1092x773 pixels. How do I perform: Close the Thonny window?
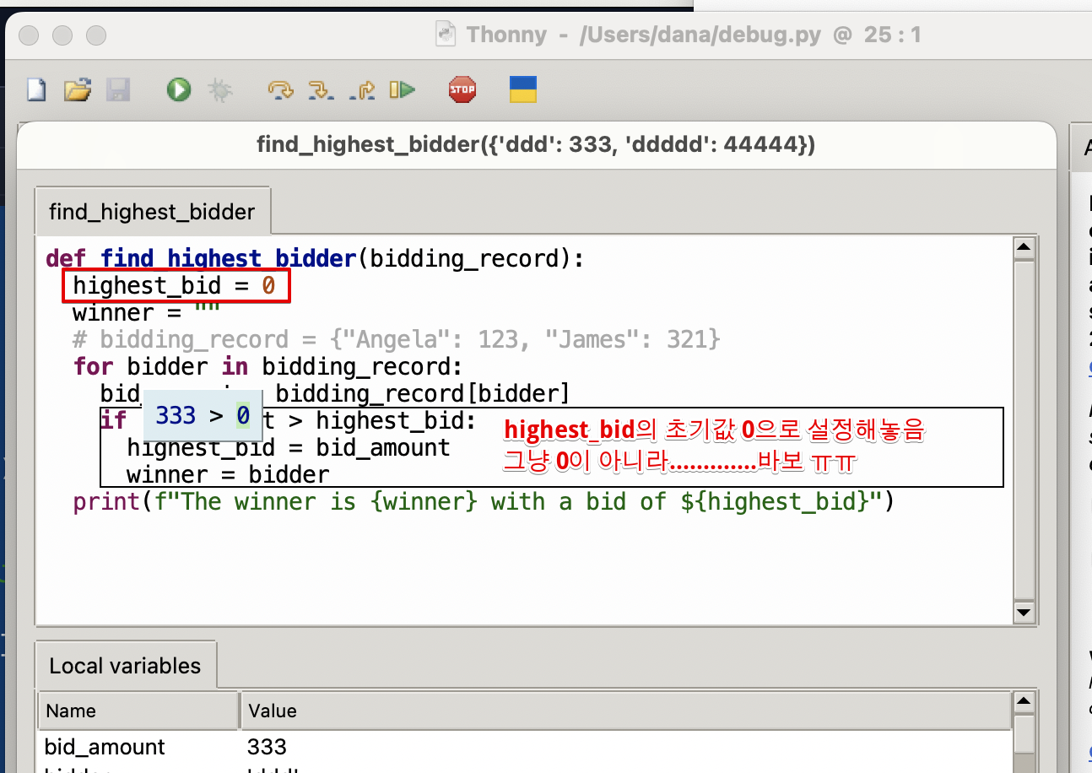30,35
